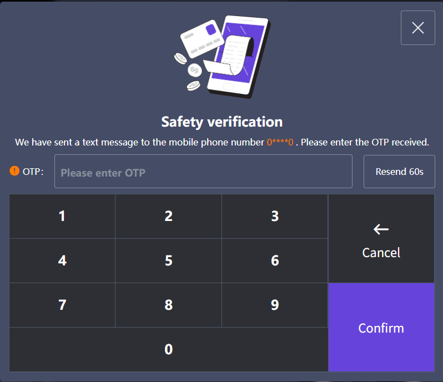
Task: Confirm the entered OTP
Action: click(x=381, y=328)
